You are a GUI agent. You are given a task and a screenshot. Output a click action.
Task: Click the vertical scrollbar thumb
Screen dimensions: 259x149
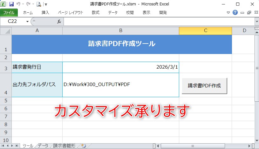pos(257,68)
